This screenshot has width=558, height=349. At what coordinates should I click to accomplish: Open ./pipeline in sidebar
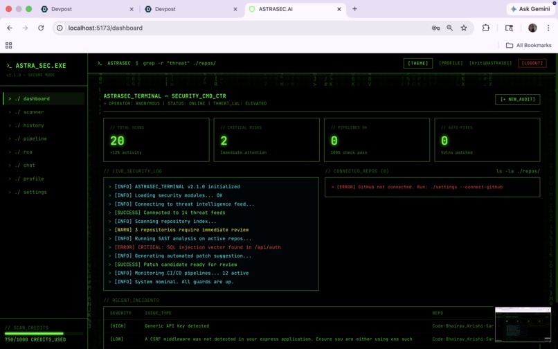point(44,138)
